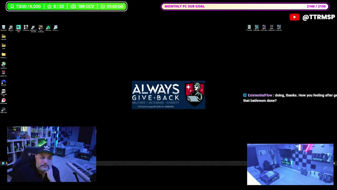This screenshot has width=337, height=190.
Task: Open the Dune Awakening shortcut
Action: click(x=41, y=28)
